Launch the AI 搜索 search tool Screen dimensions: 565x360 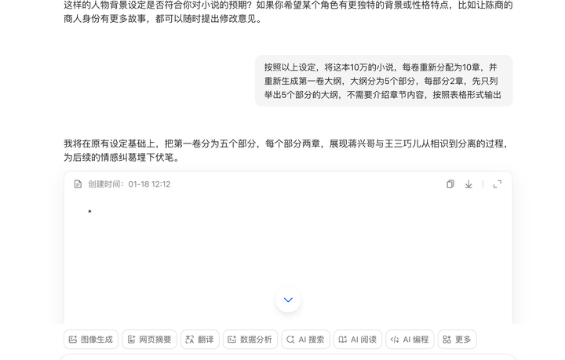coord(305,340)
